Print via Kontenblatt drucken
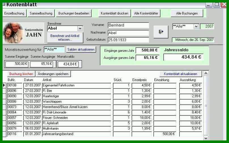Image resolution: width=229 pixels, height=143 pixels. (x=114, y=13)
